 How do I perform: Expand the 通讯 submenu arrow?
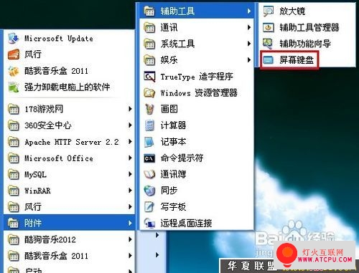click(249, 27)
